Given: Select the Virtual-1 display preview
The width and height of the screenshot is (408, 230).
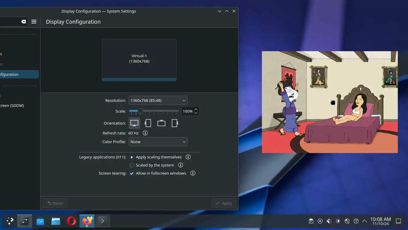Looking at the screenshot, I should (x=139, y=60).
